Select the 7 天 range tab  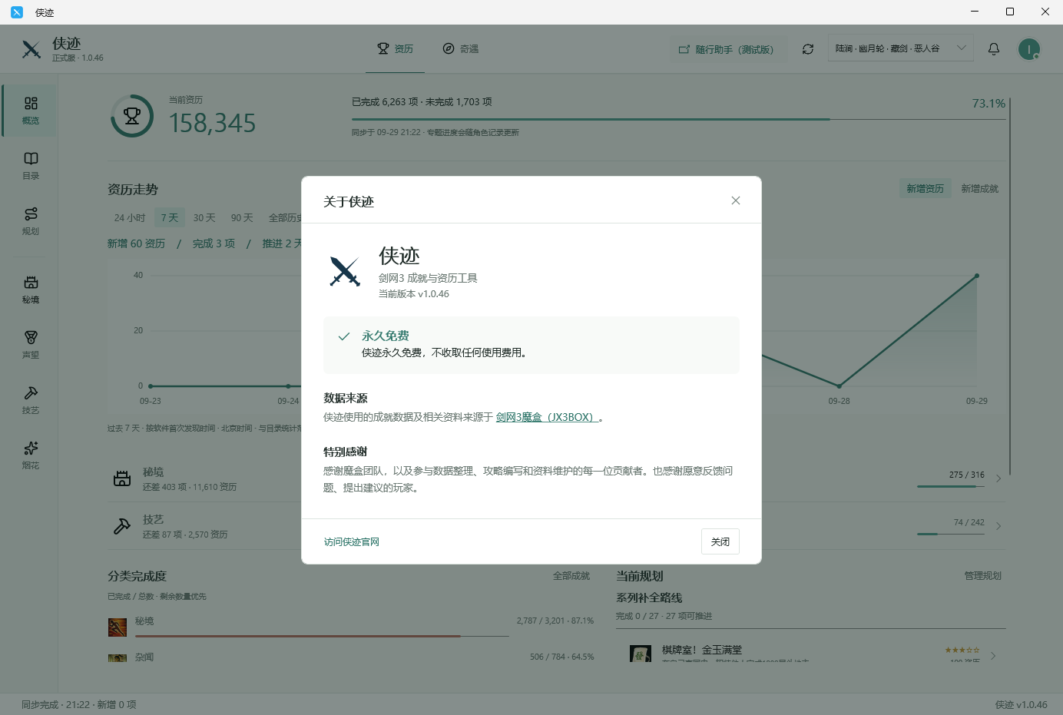170,218
